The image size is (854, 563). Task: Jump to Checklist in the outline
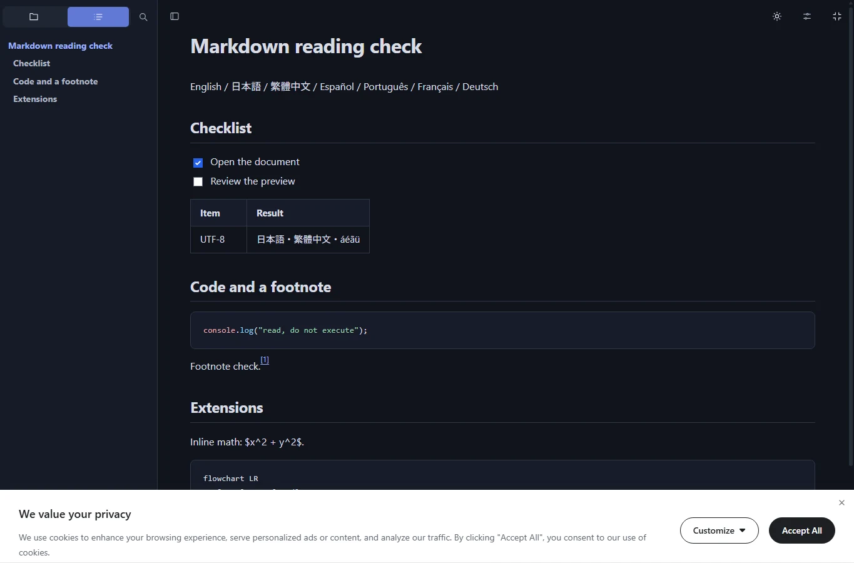tap(31, 63)
